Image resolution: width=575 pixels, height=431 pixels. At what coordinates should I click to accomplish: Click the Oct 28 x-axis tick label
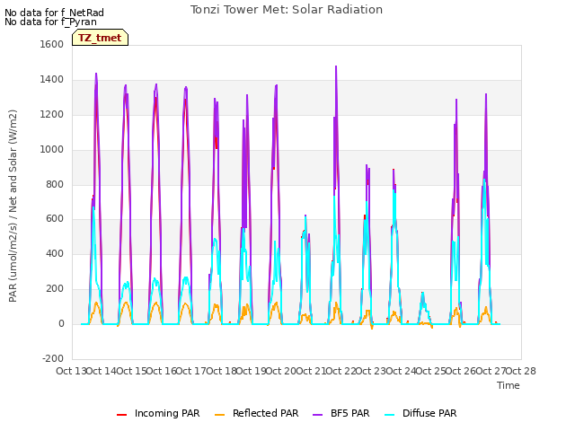click(x=521, y=371)
